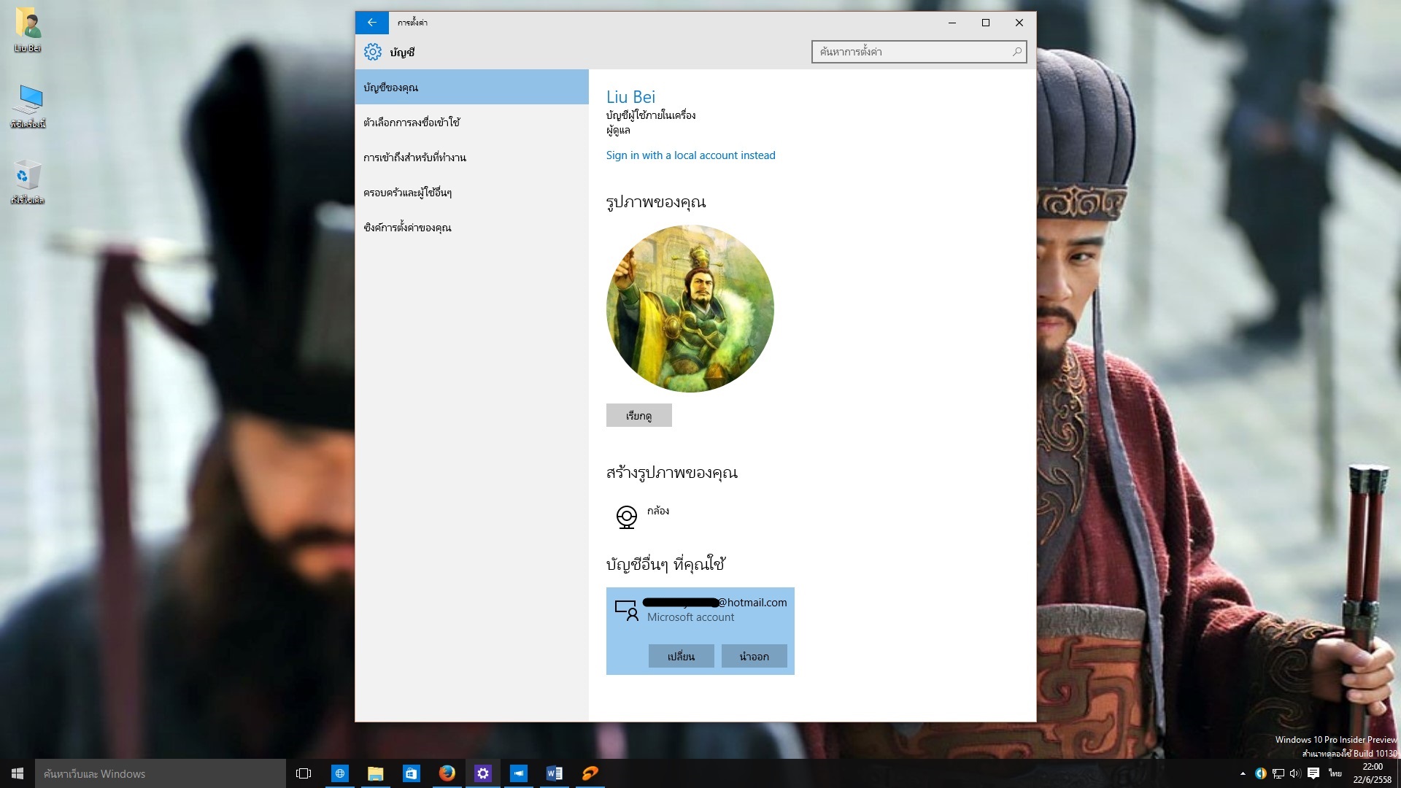Click the camera icon labeled กล้อง
The width and height of the screenshot is (1401, 788).
626,517
